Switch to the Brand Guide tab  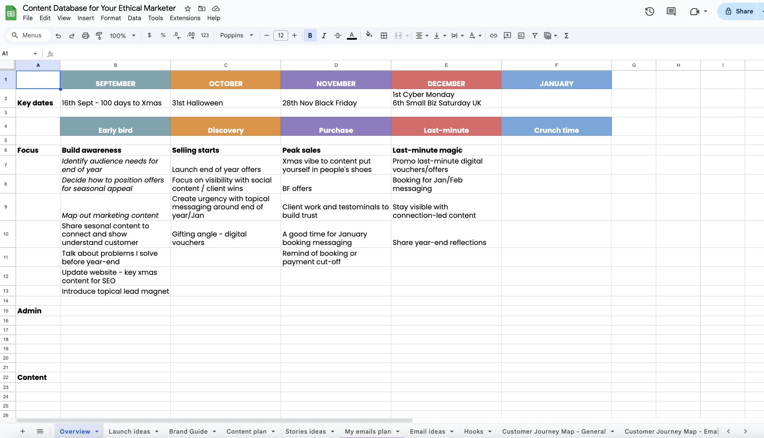pos(188,431)
